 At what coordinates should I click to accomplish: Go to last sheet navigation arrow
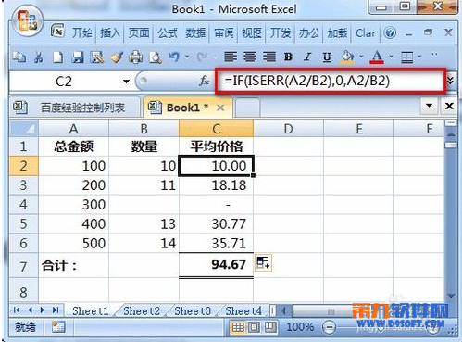click(x=56, y=310)
